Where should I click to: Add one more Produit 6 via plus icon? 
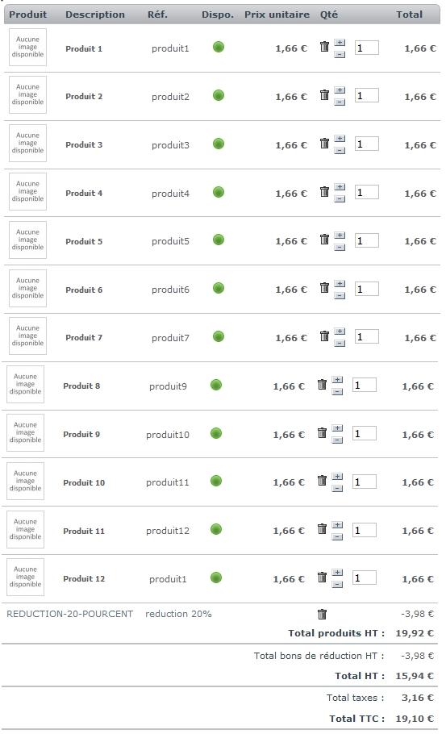click(340, 284)
